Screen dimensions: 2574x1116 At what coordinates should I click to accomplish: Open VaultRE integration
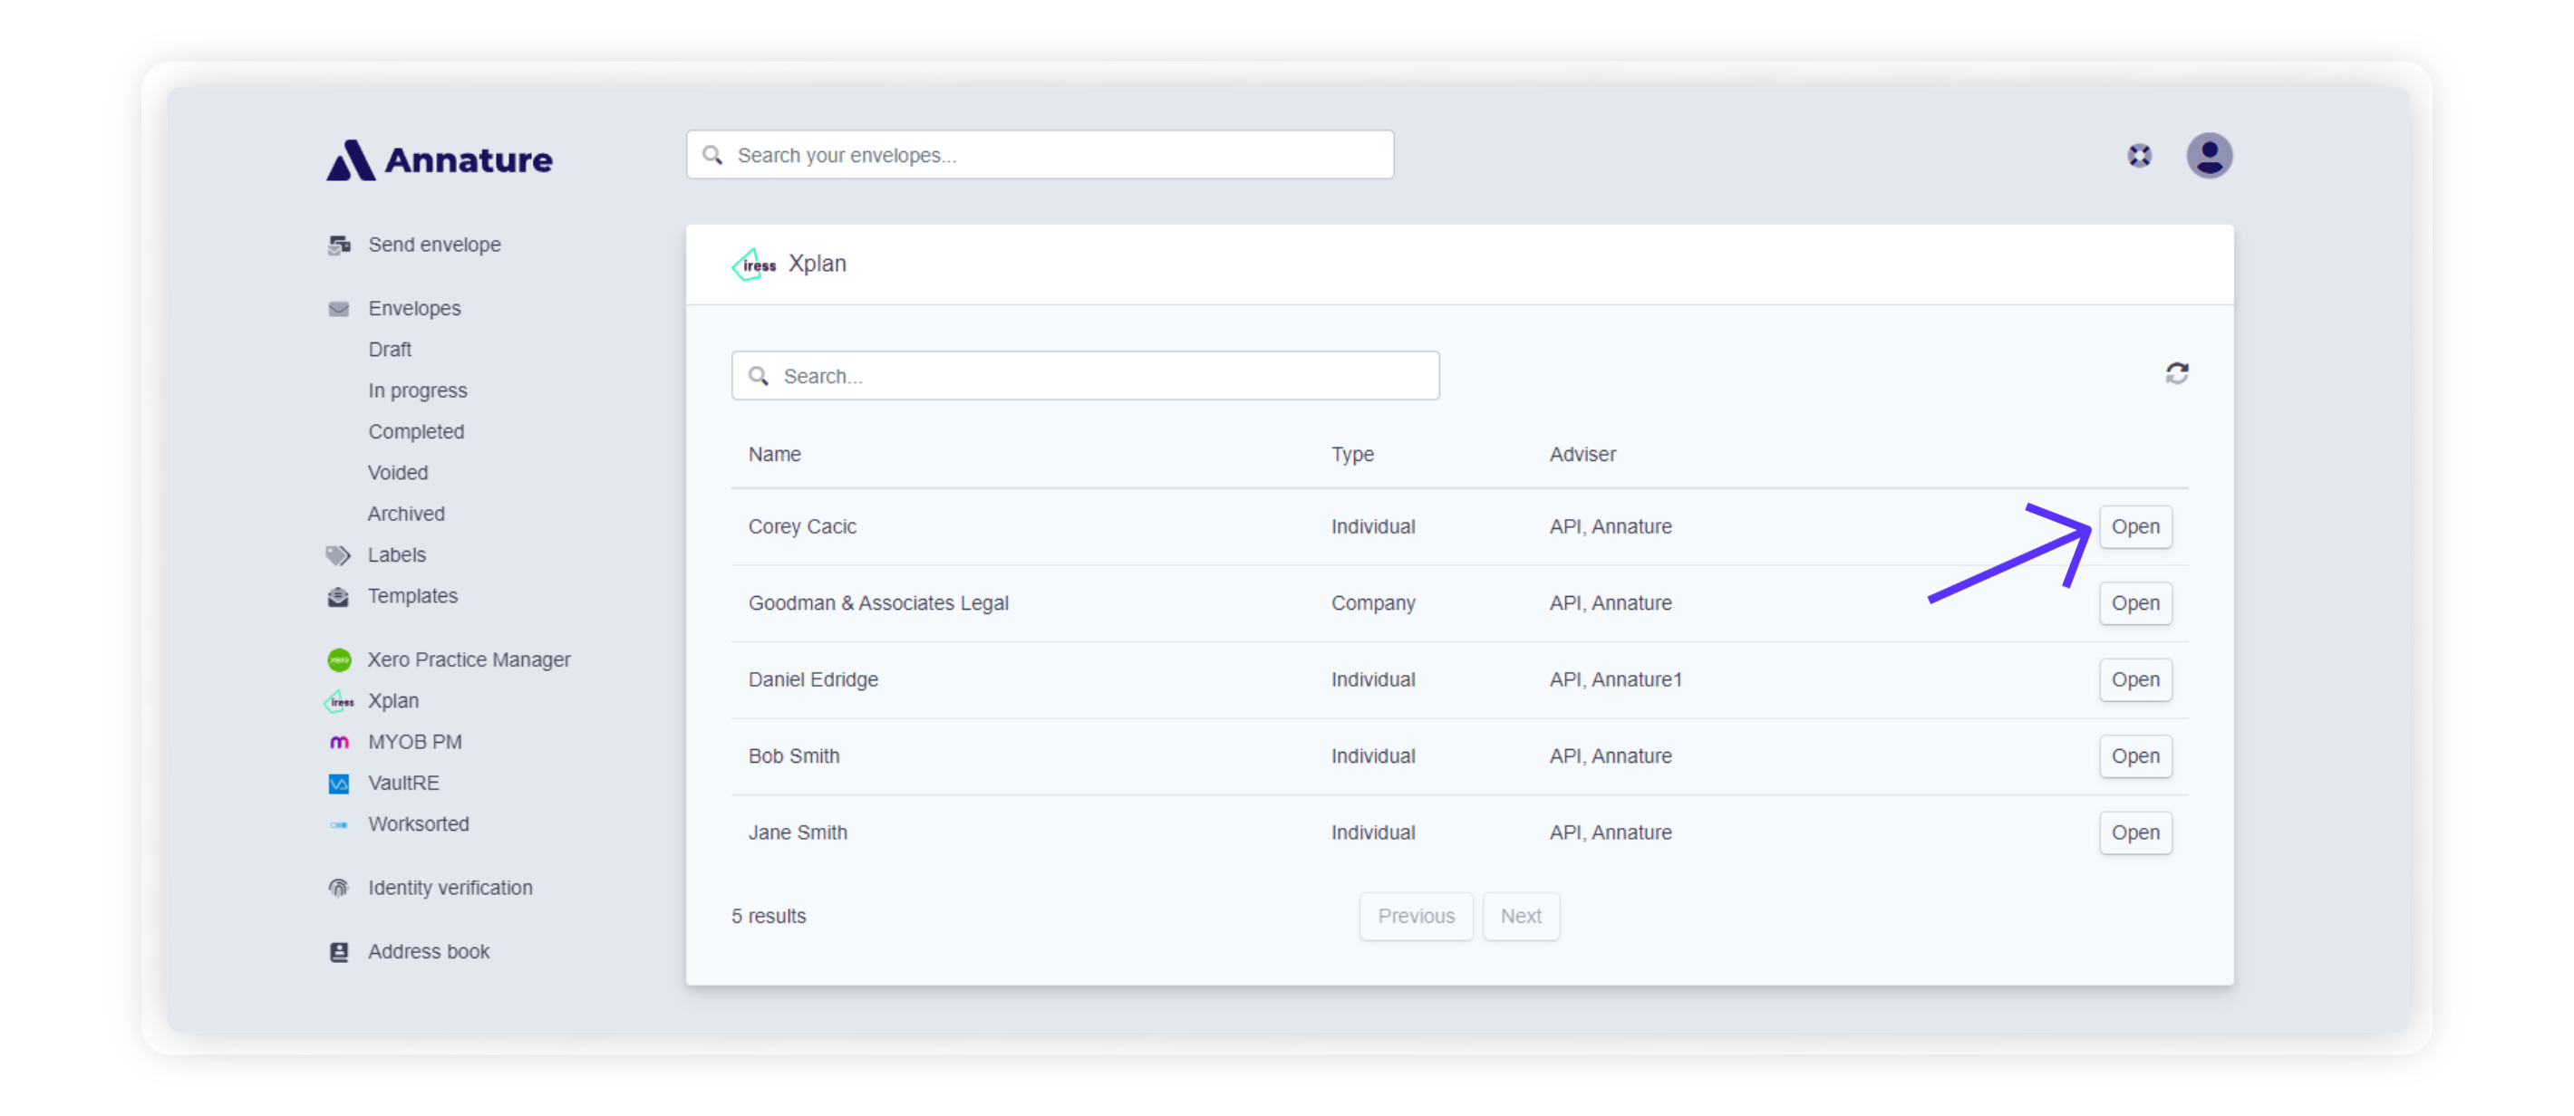[x=403, y=783]
